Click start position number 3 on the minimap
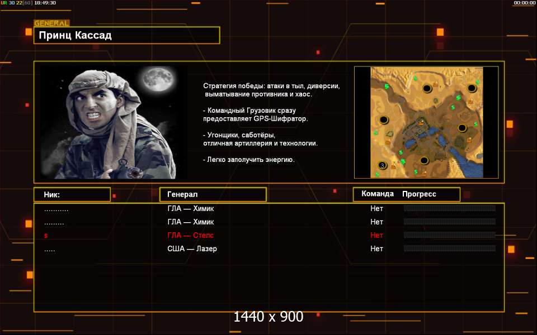Screen dimensions: 537x335 (383, 165)
